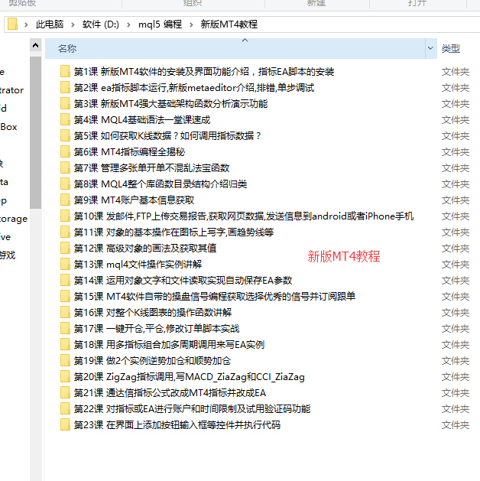The image size is (480, 481).
Task: Select the name 第6课 MT4指标编程全揭秘
Action: click(x=129, y=152)
